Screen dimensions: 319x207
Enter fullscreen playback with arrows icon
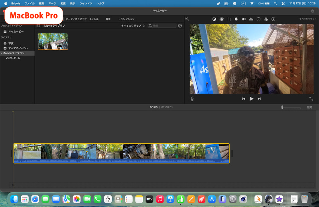coord(311,99)
